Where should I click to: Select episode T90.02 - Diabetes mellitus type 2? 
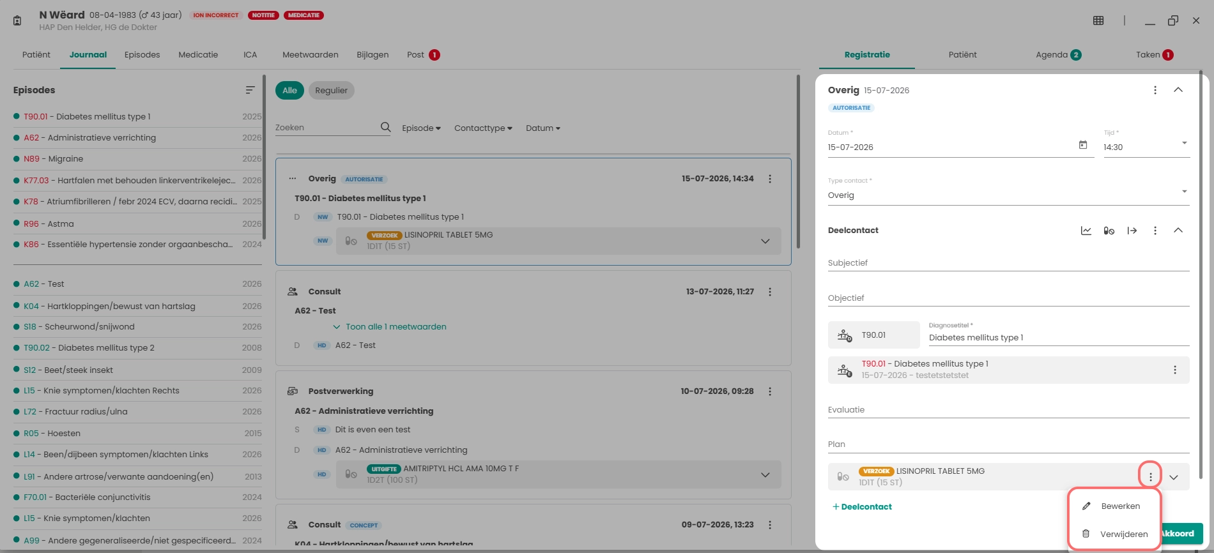[x=137, y=348]
